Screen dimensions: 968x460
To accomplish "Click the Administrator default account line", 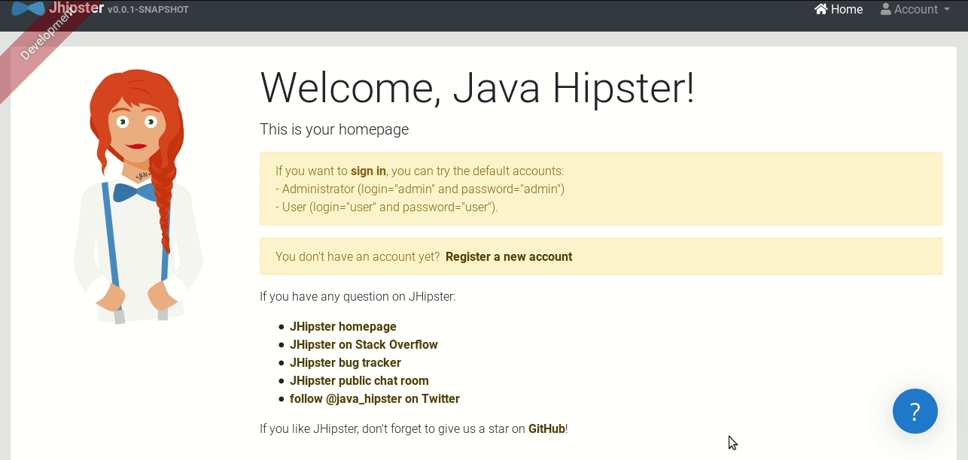I will tap(420, 189).
